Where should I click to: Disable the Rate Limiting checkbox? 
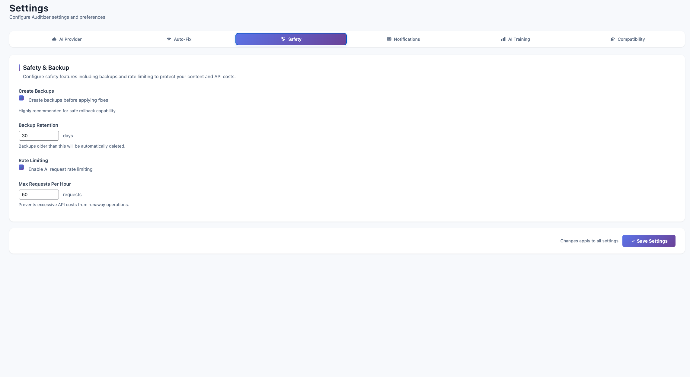pyautogui.click(x=21, y=168)
